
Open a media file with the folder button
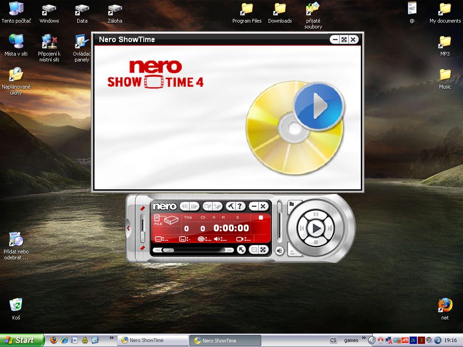tap(293, 205)
